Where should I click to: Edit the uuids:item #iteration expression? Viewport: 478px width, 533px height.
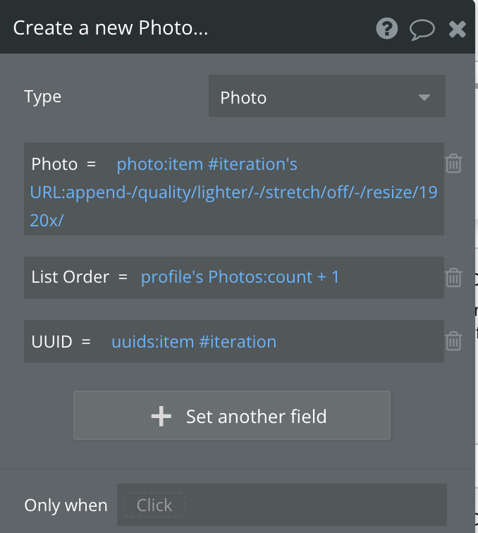[x=194, y=342]
